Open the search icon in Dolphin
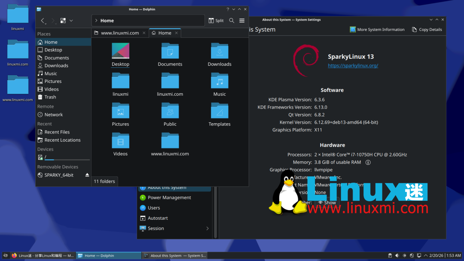Screen dimensions: 464x261 (x=231, y=20)
